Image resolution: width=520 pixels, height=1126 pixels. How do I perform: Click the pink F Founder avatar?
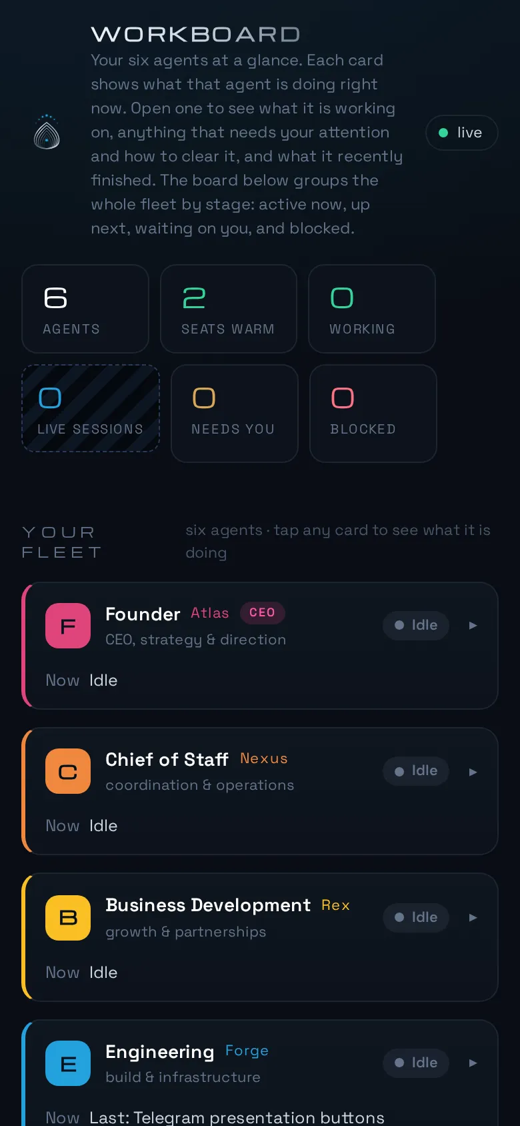click(68, 626)
